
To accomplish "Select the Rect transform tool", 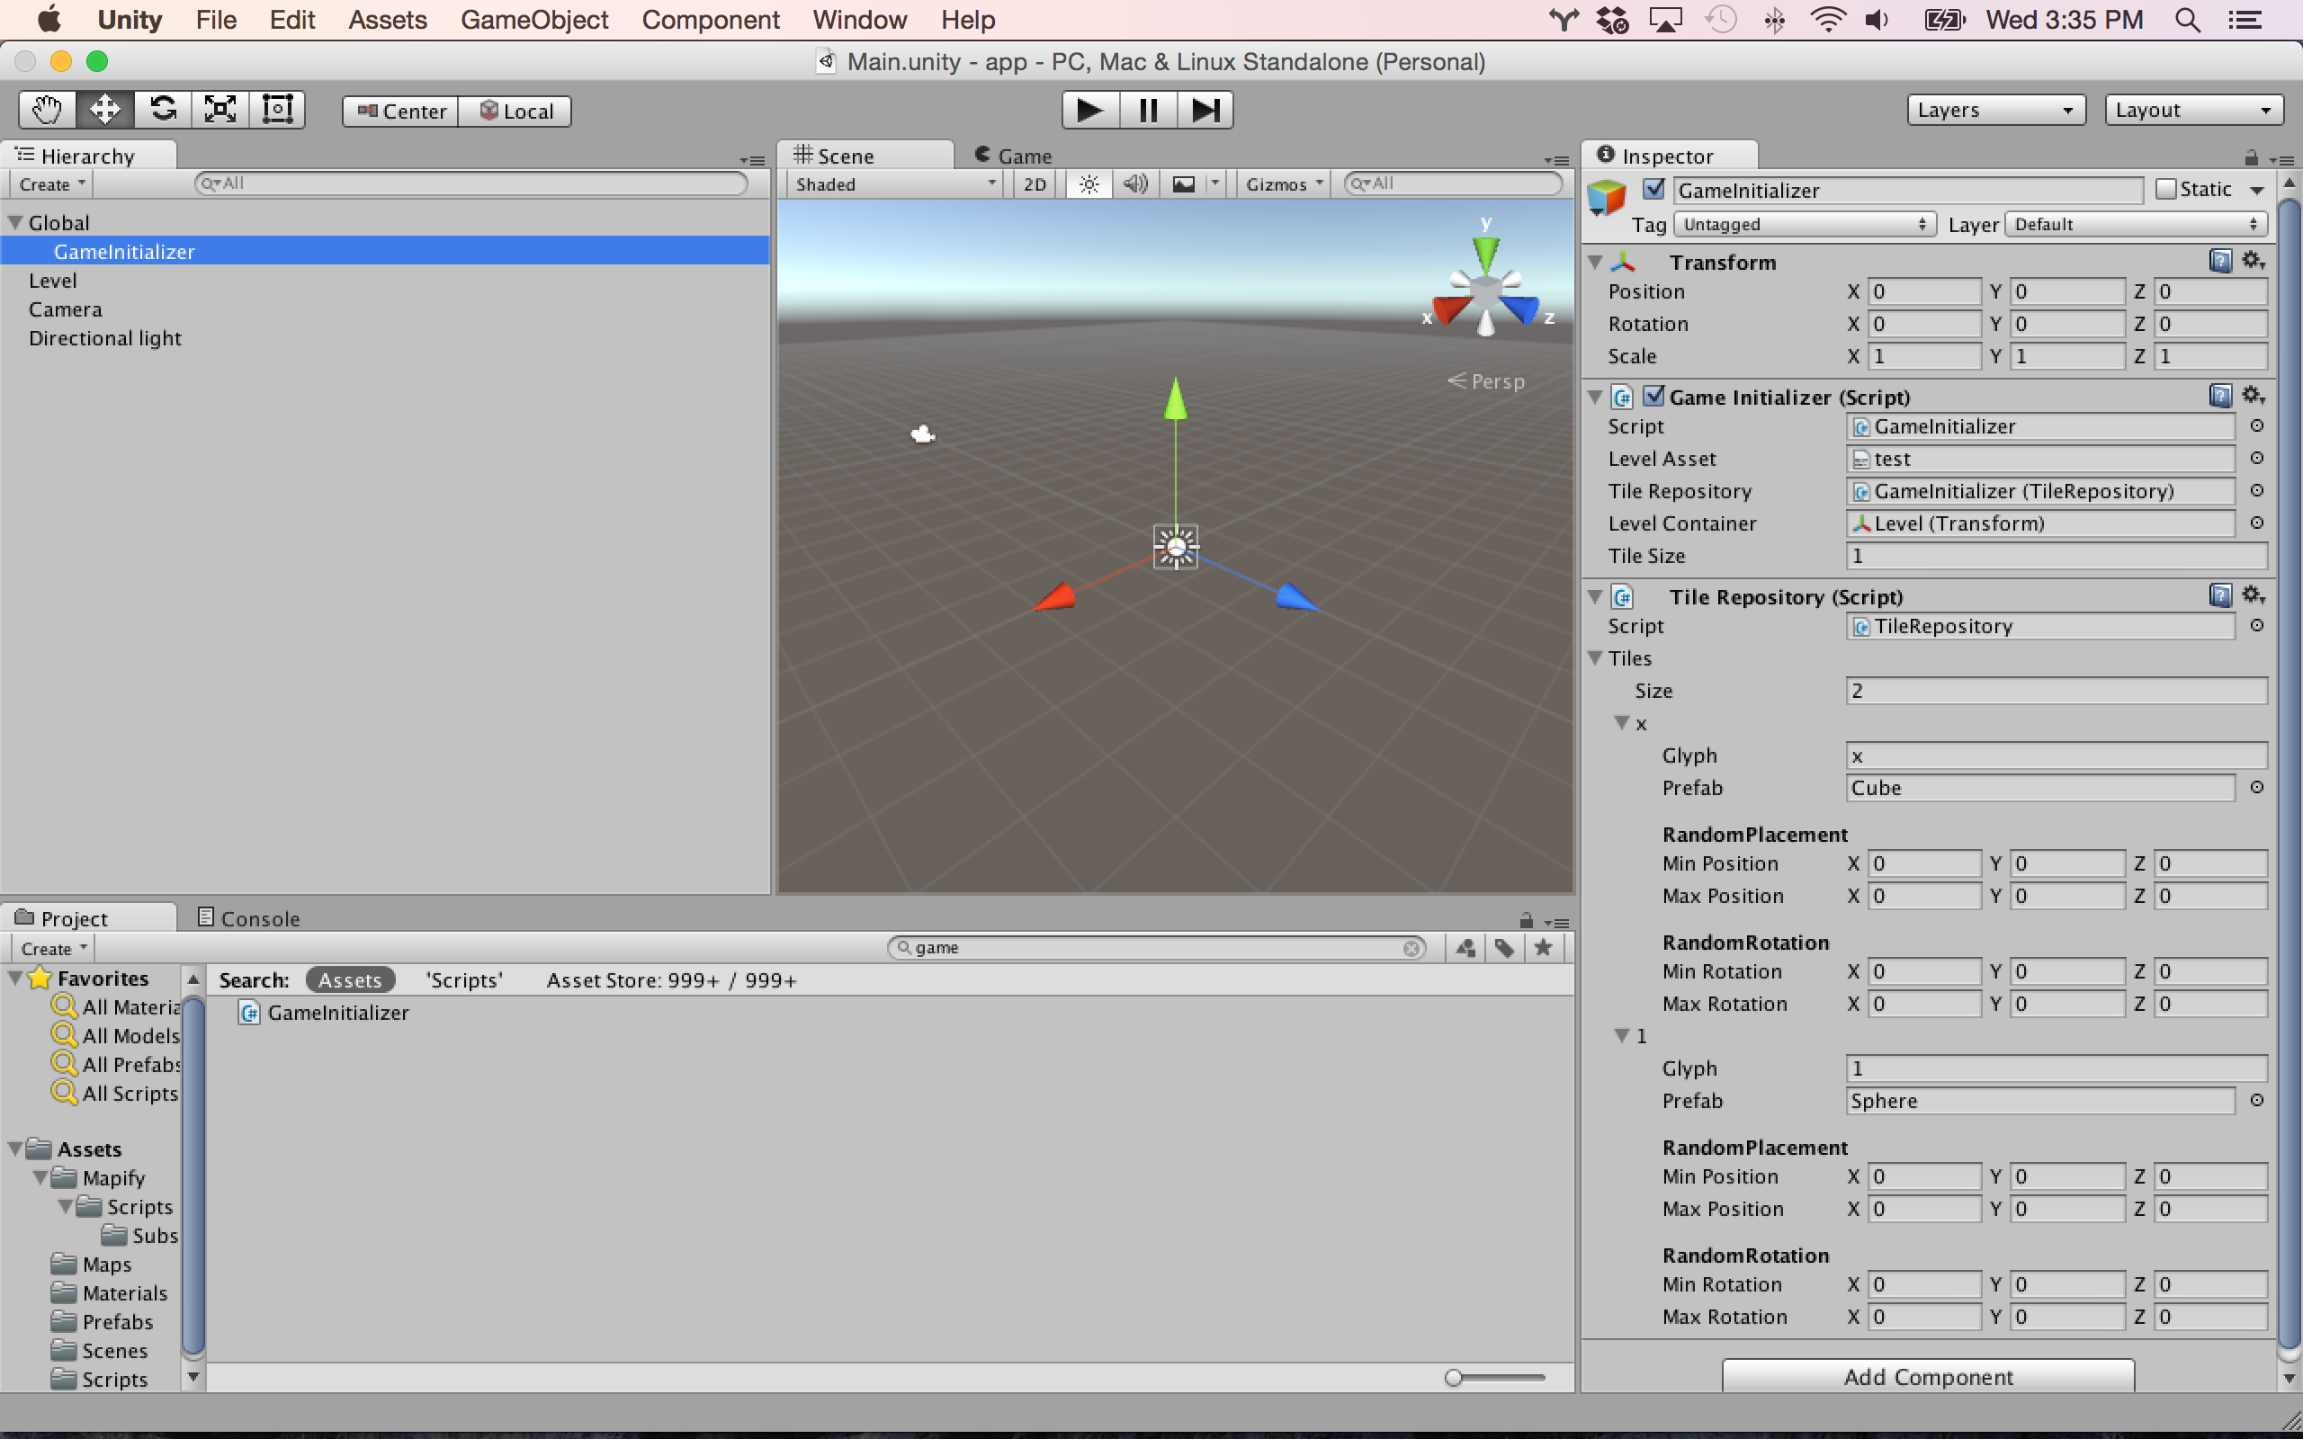I will [x=277, y=111].
